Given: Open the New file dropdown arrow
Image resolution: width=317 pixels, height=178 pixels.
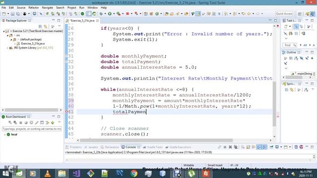Looking at the screenshot, I should (8, 14).
